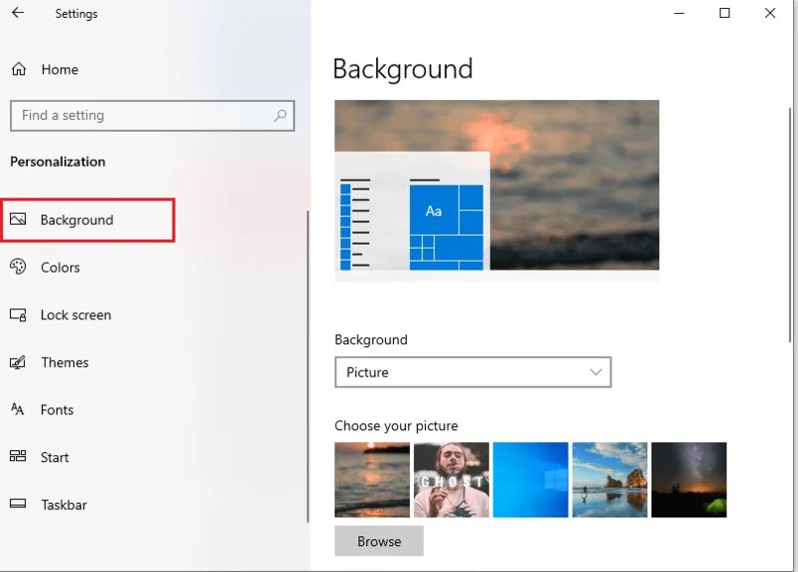Choose the night sky tent thumbnail
Image resolution: width=798 pixels, height=572 pixels.
689,480
